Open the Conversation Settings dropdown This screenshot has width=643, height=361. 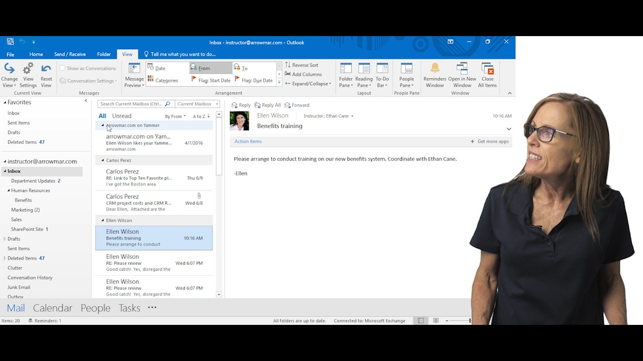tap(88, 81)
